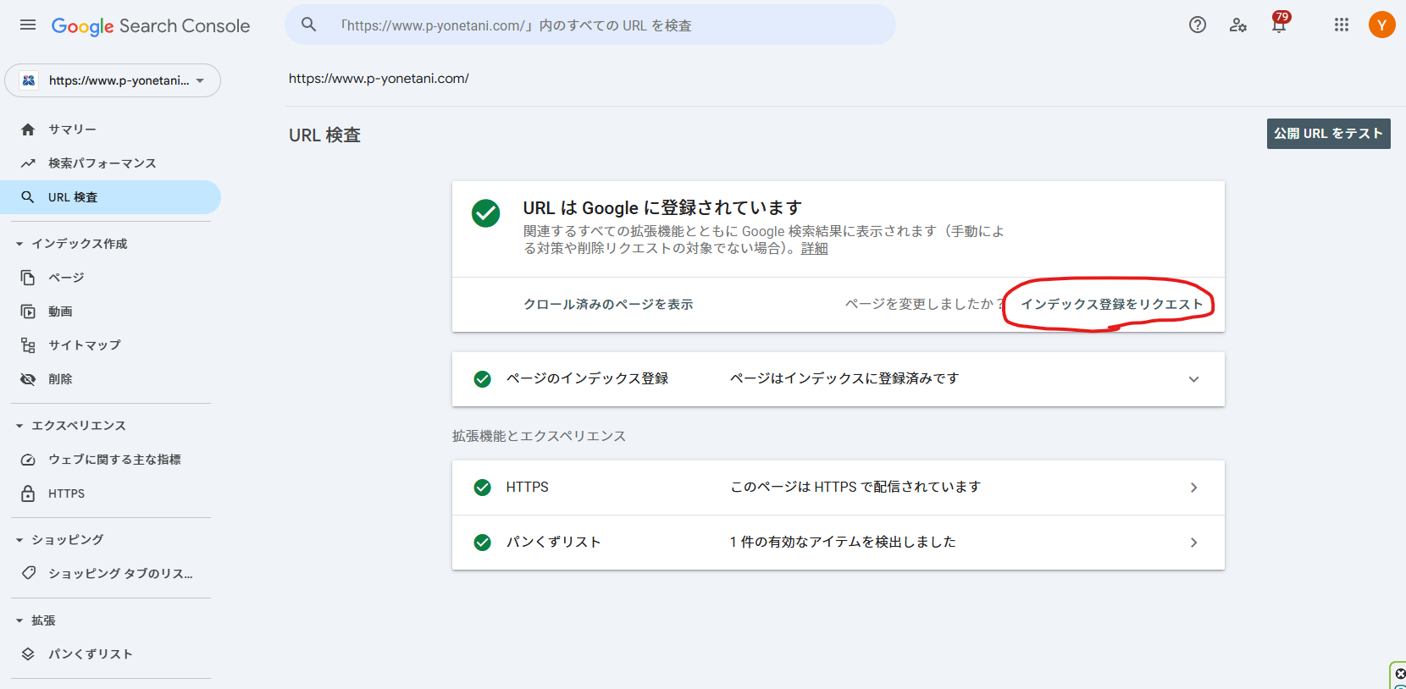The image size is (1406, 689).
Task: Click the orange Y account avatar
Action: (1381, 25)
